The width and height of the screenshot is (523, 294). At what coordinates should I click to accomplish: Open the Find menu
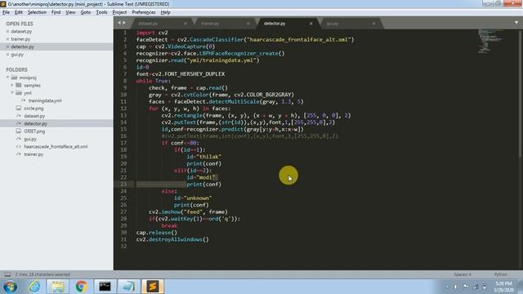56,12
